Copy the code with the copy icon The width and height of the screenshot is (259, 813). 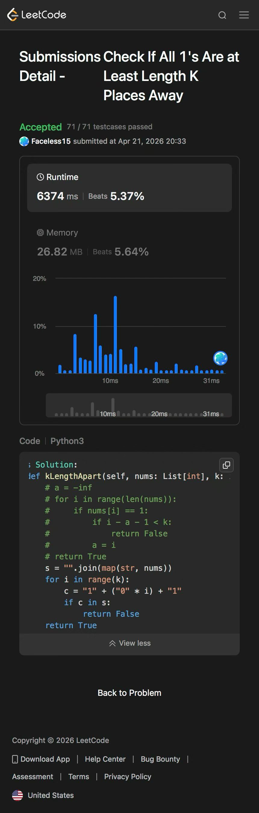tap(226, 465)
